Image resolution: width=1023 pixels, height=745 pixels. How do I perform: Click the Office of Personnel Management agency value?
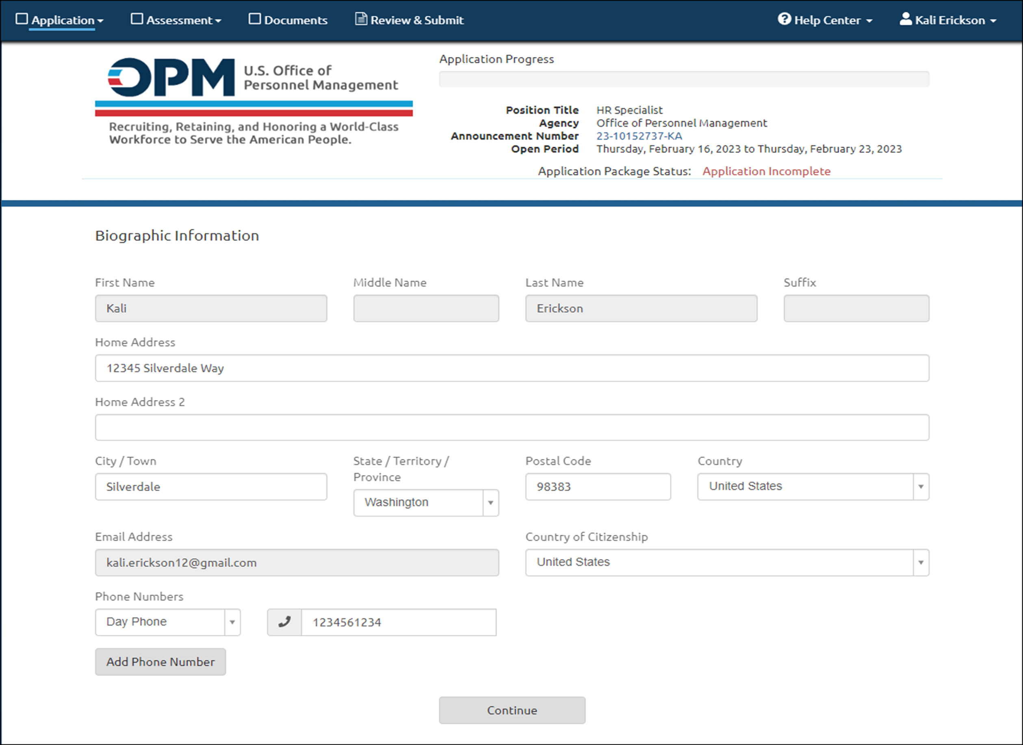[x=682, y=123]
